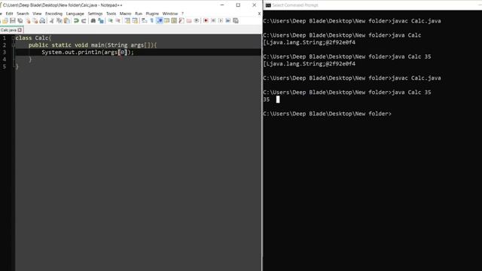Paste the clipboard with the Paste icon
This screenshot has height=271, width=482.
pyautogui.click(x=67, y=20)
